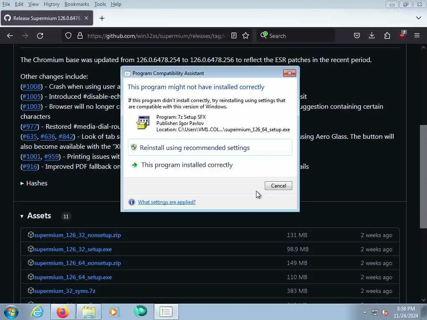Choose Reinstall using recommended settings
This screenshot has height=320, width=427.
tap(210, 147)
